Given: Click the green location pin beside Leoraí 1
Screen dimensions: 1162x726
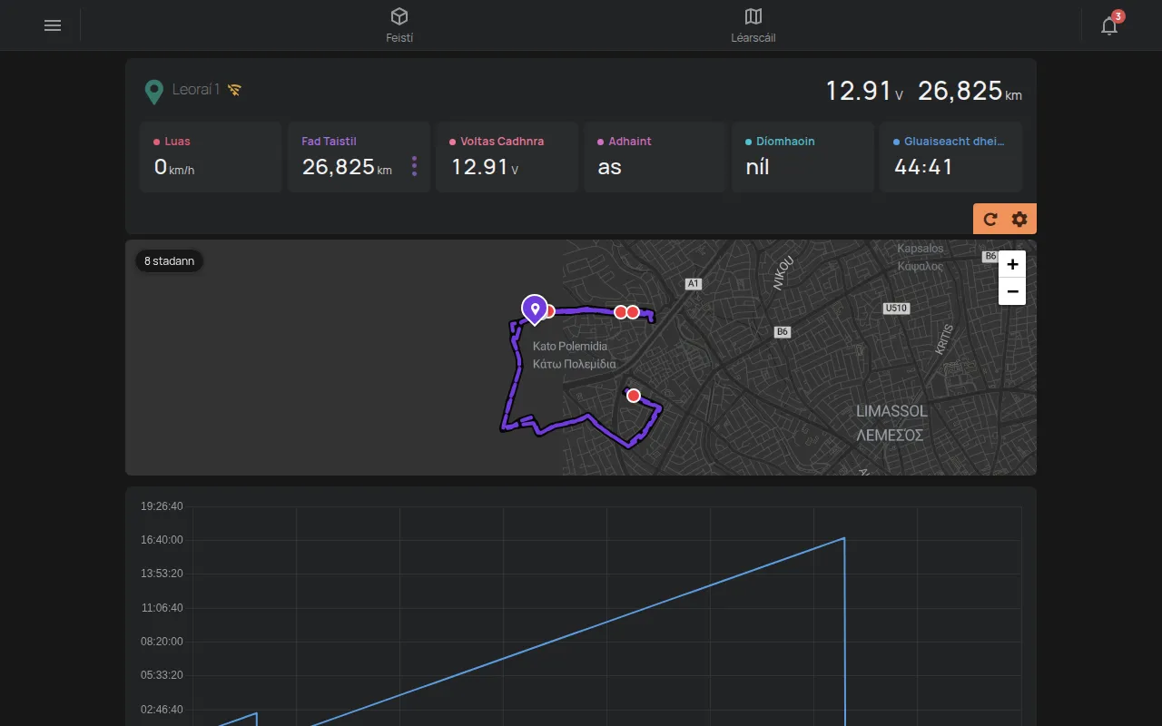Looking at the screenshot, I should [154, 91].
